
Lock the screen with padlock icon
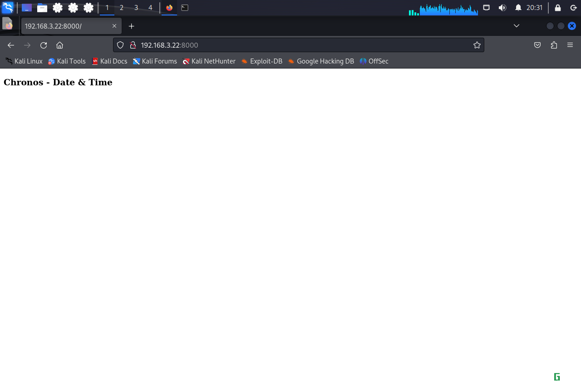coord(558,8)
